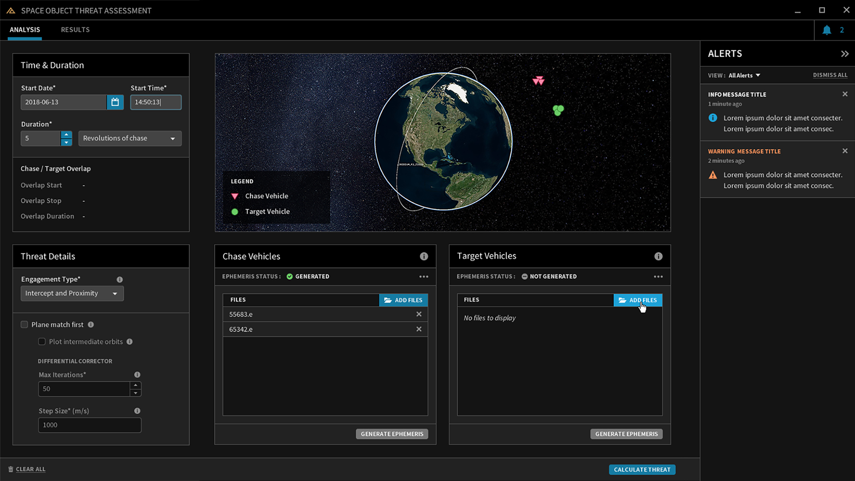The height and width of the screenshot is (481, 855).
Task: Click the Target Vehicles info icon
Action: 659,256
